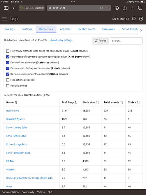Open the hamburger navigation menu
The width and height of the screenshot is (146, 195).
tap(4, 19)
